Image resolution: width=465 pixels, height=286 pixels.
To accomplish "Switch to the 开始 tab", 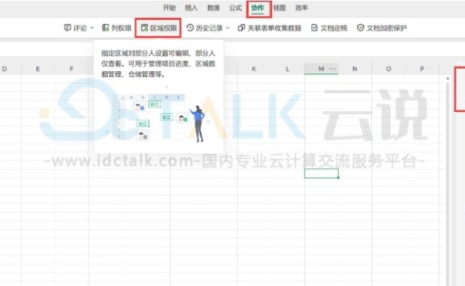I will [x=169, y=8].
